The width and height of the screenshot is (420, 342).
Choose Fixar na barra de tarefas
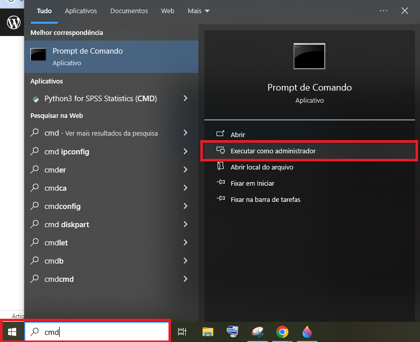309,199
